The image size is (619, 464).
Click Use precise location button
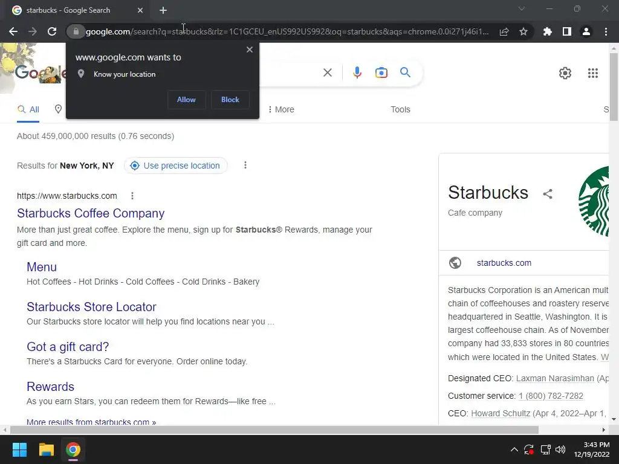click(176, 166)
